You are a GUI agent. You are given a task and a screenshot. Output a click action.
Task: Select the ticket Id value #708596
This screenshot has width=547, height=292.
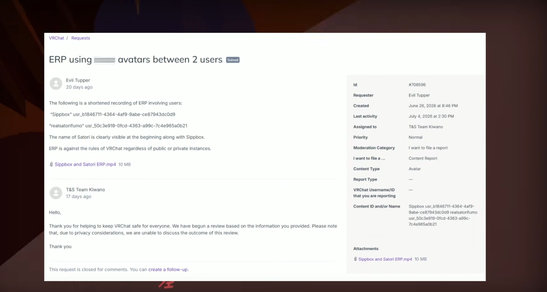pos(417,85)
